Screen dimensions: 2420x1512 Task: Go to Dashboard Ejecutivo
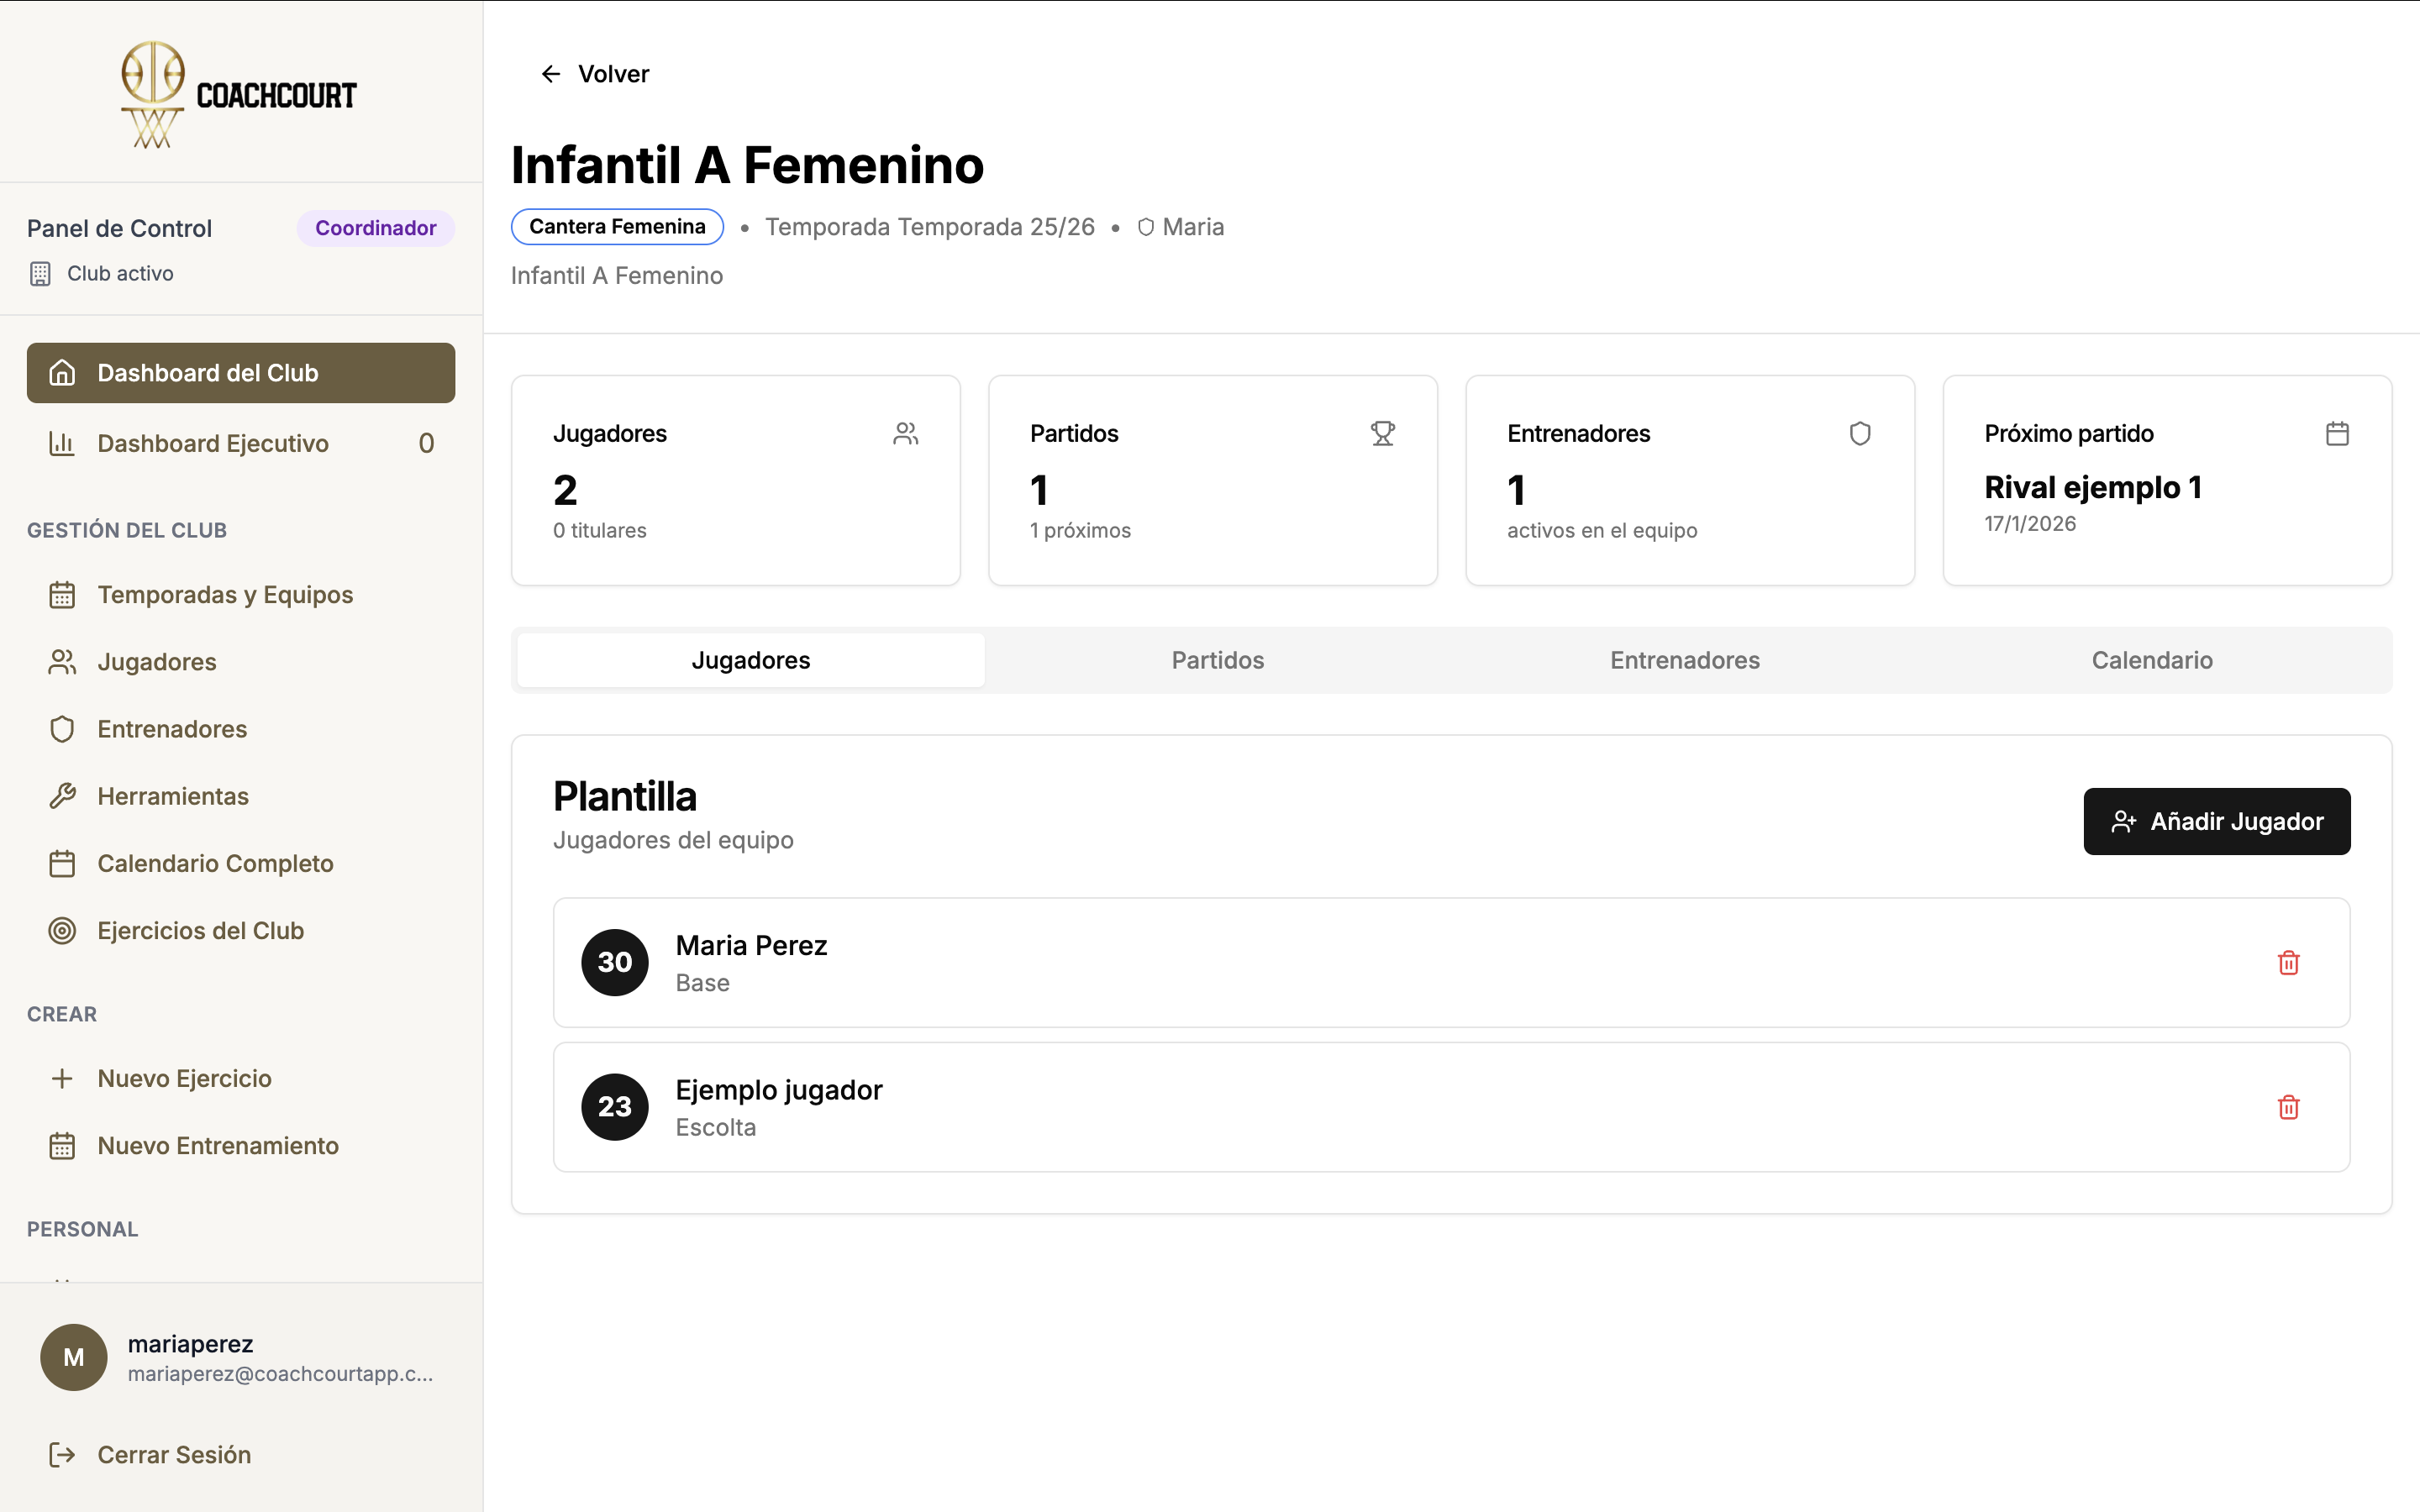[x=212, y=443]
